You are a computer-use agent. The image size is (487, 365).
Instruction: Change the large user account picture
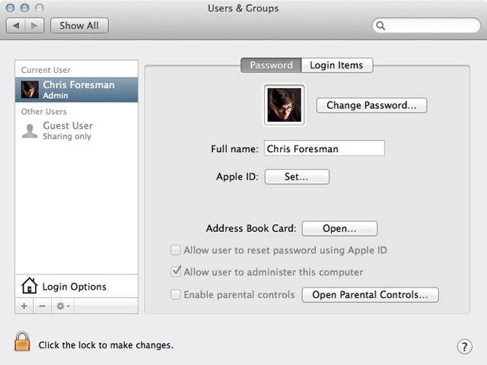click(x=284, y=105)
